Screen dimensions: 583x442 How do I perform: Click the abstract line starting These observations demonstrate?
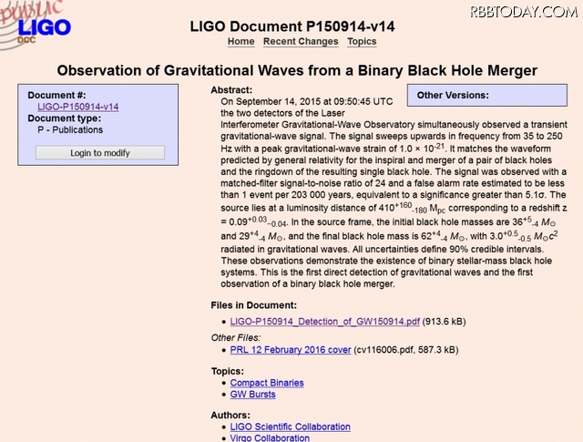click(386, 261)
